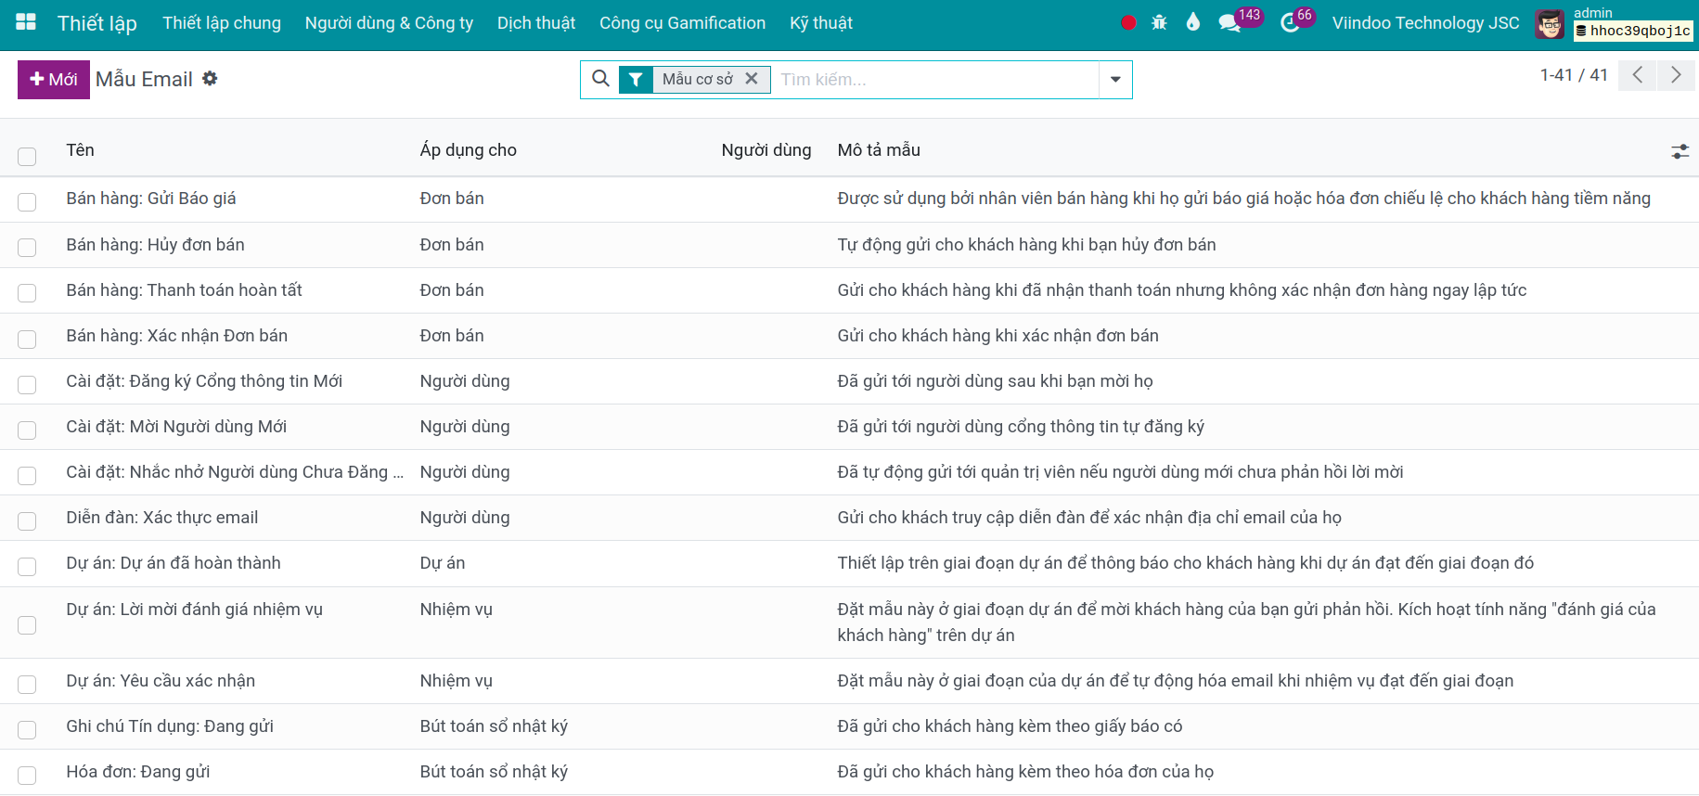The image size is (1699, 796).
Task: Open the Người dùng & Công ty menu
Action: click(x=389, y=23)
